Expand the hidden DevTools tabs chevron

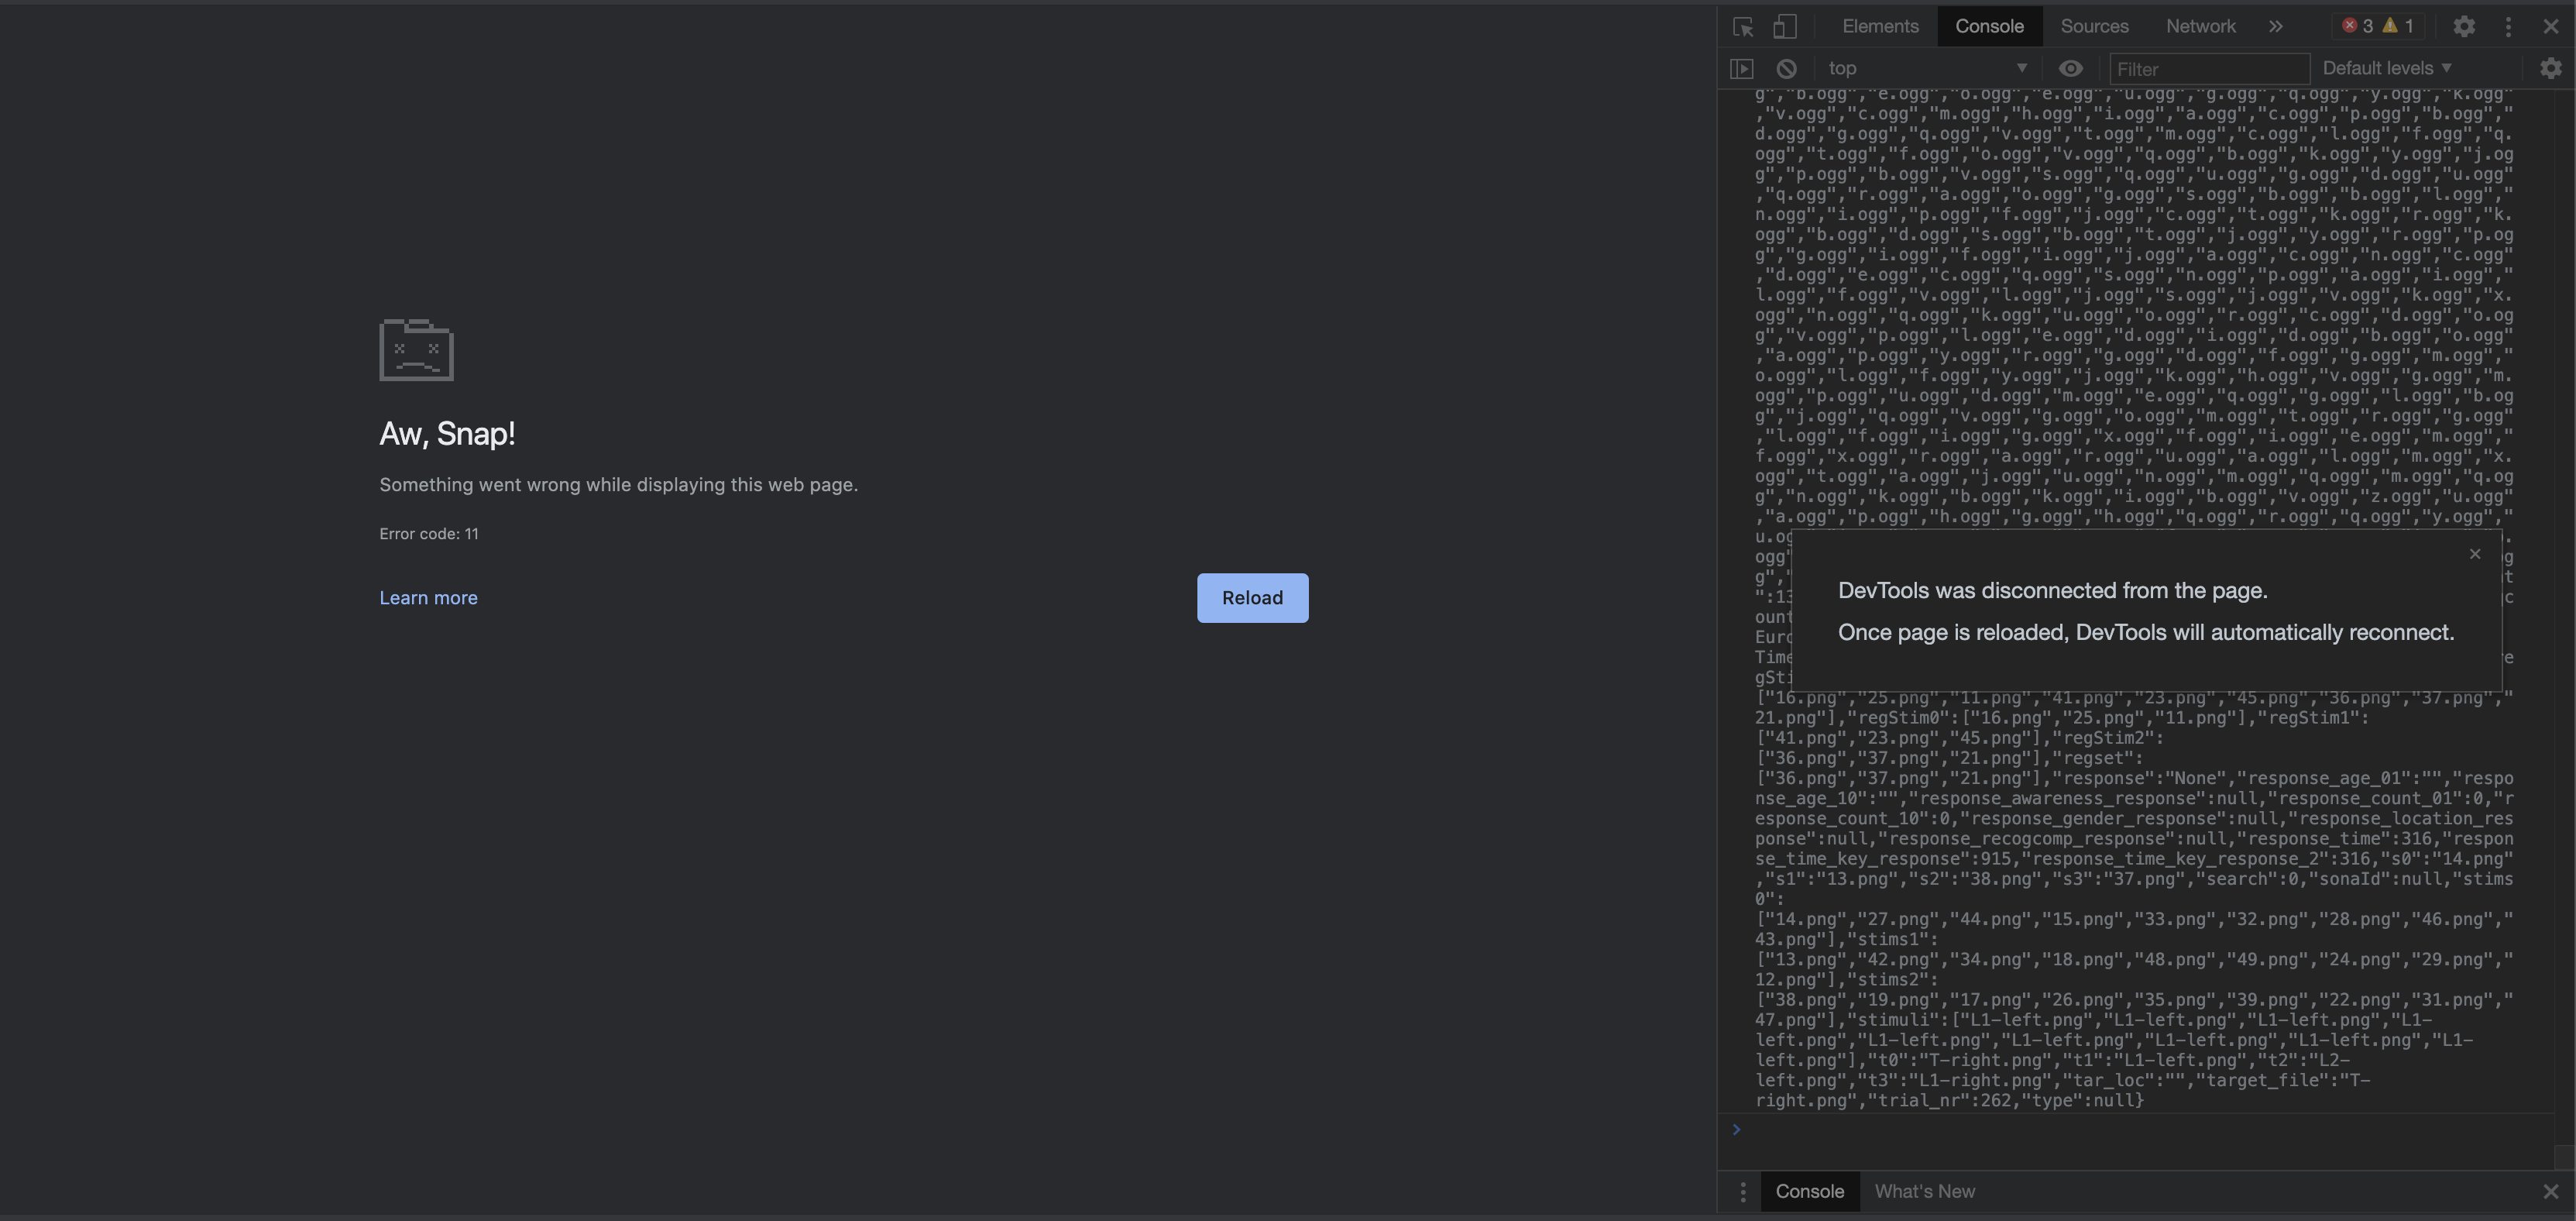(2275, 26)
